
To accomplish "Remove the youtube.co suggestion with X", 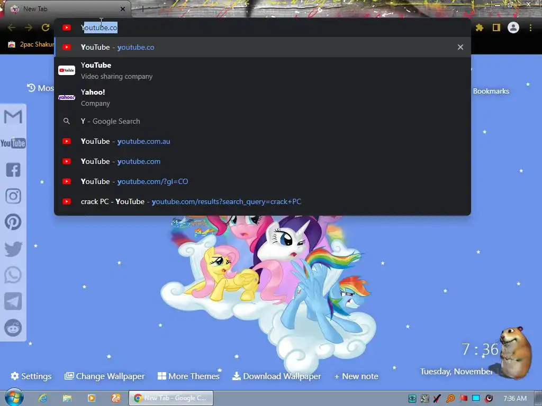I will (x=460, y=47).
